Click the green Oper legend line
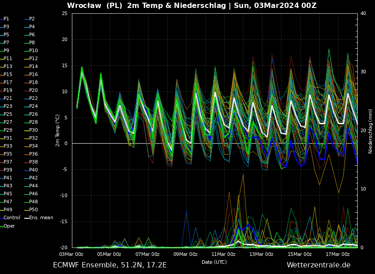 (x=1, y=227)
